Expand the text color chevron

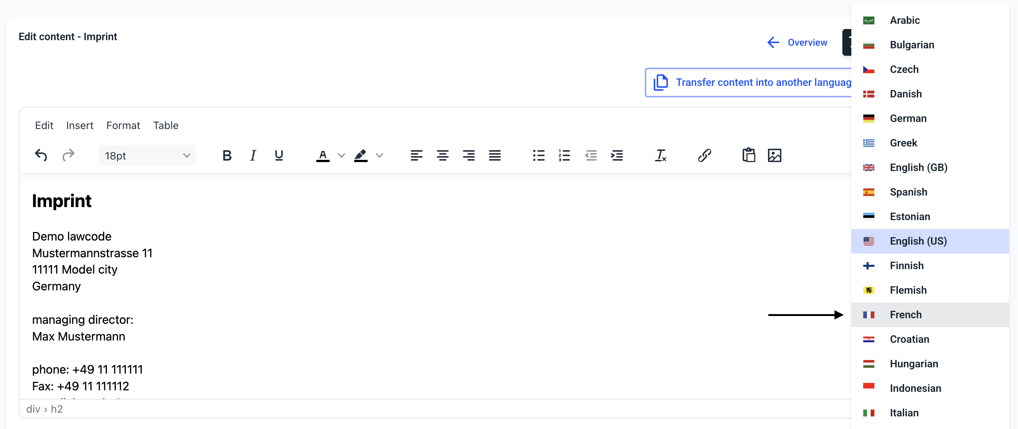pyautogui.click(x=342, y=155)
